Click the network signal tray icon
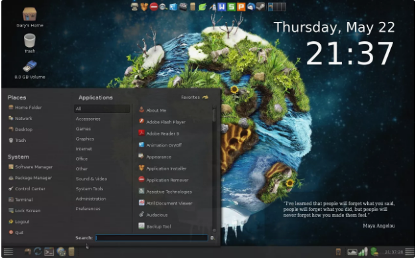 [363, 251]
